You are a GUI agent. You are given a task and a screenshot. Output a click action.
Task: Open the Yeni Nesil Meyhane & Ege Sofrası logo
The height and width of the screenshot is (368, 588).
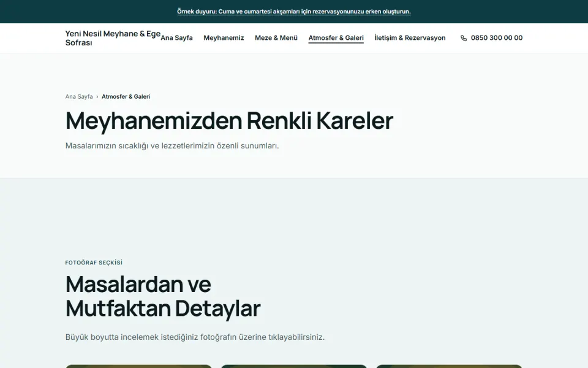click(x=113, y=38)
